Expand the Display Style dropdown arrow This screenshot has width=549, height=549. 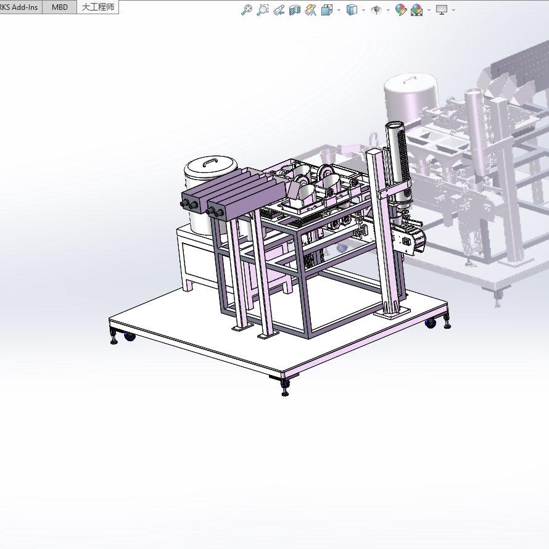pos(363,10)
